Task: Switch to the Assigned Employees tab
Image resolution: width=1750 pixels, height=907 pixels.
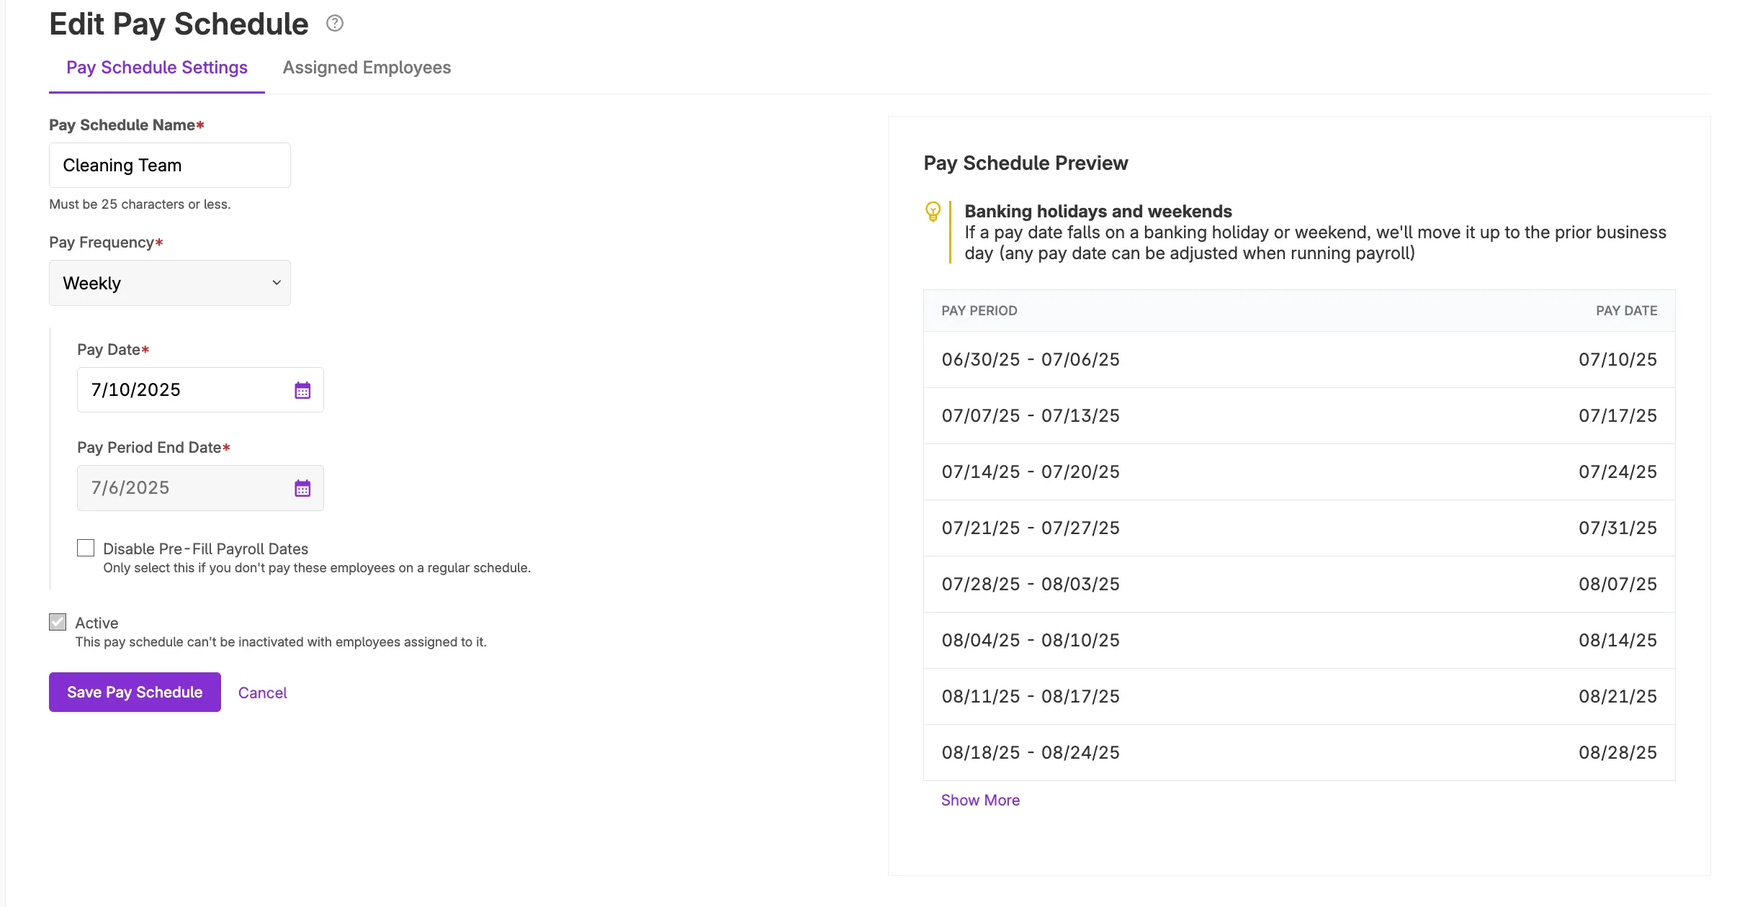Action: [367, 68]
